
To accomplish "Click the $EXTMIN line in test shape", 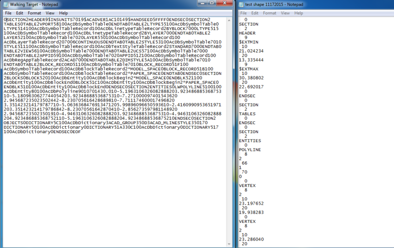I will [249, 42].
